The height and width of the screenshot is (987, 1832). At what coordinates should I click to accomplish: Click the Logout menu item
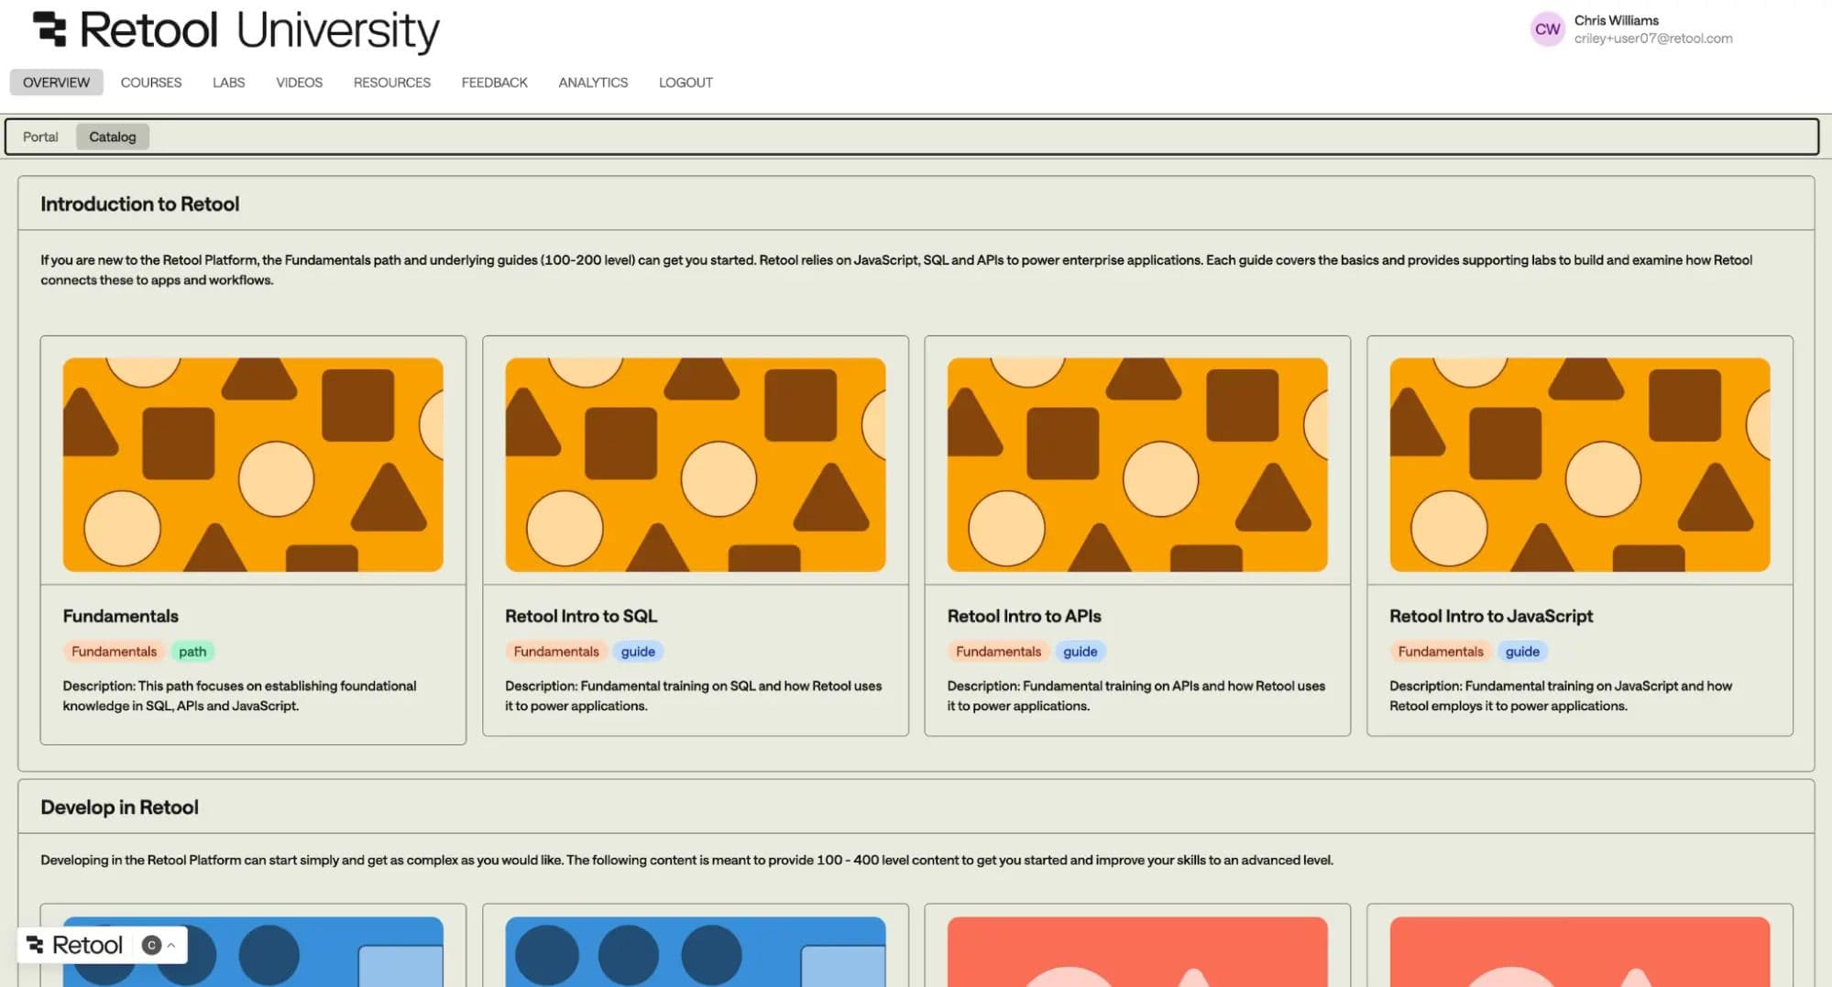[x=686, y=82]
